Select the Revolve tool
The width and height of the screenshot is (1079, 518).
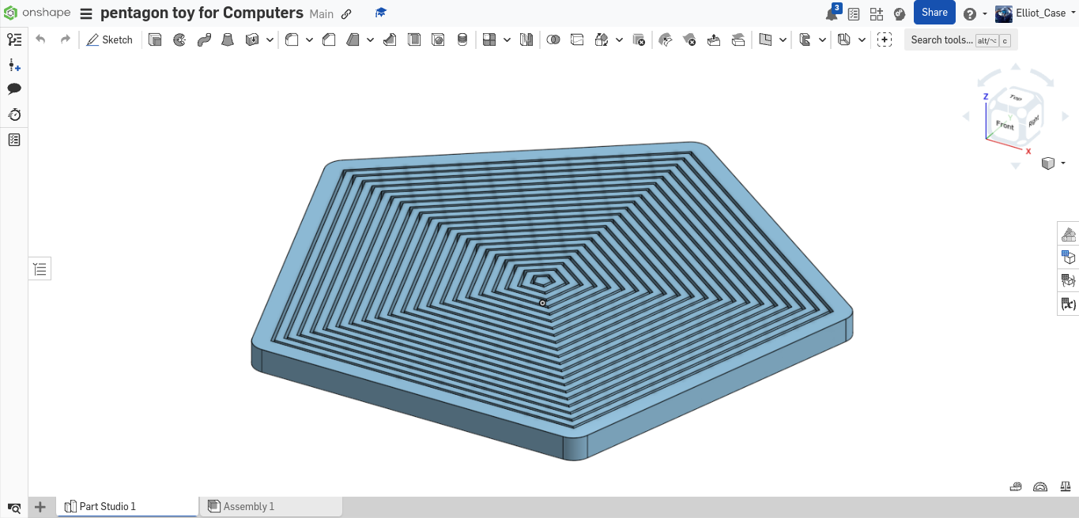click(x=179, y=39)
